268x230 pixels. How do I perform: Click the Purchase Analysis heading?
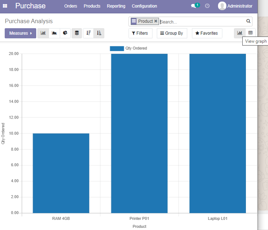(29, 21)
